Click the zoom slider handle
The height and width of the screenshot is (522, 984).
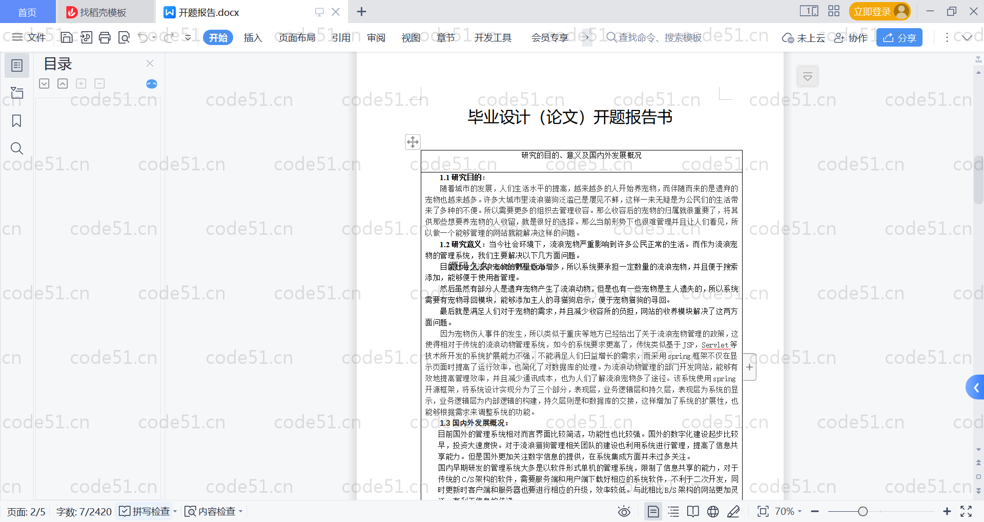click(x=863, y=511)
